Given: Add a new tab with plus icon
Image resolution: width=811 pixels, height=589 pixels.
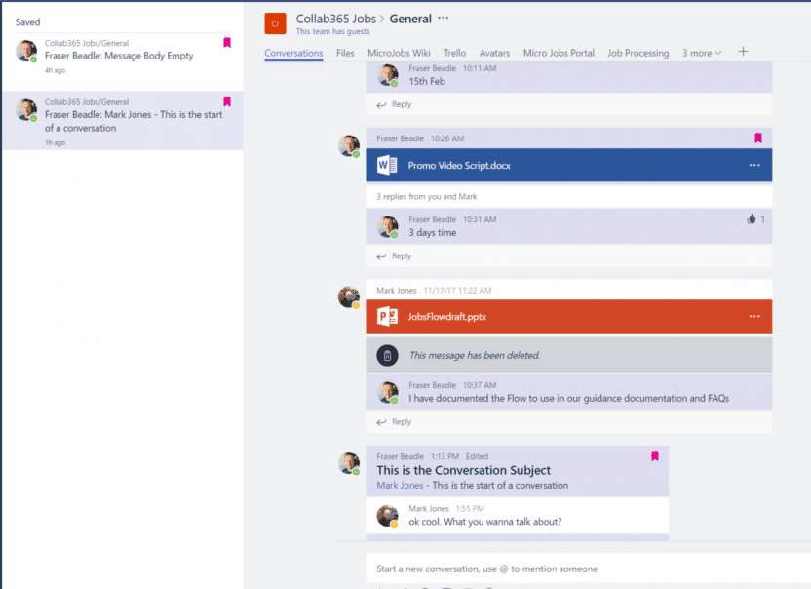Looking at the screenshot, I should tap(743, 52).
